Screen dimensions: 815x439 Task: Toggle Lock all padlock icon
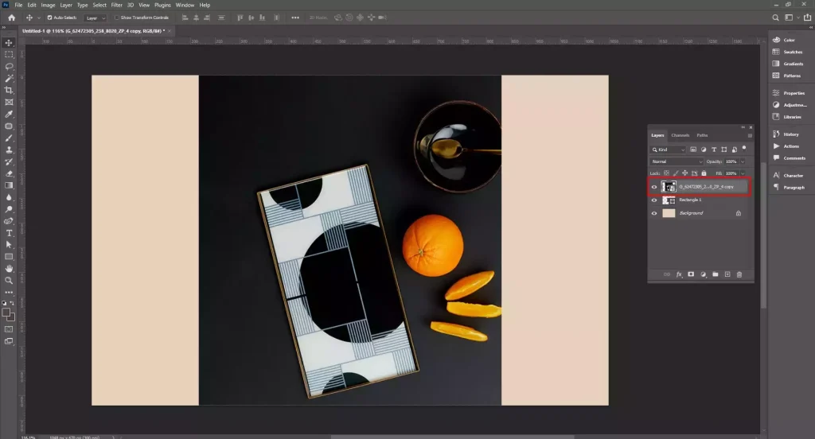click(x=704, y=173)
